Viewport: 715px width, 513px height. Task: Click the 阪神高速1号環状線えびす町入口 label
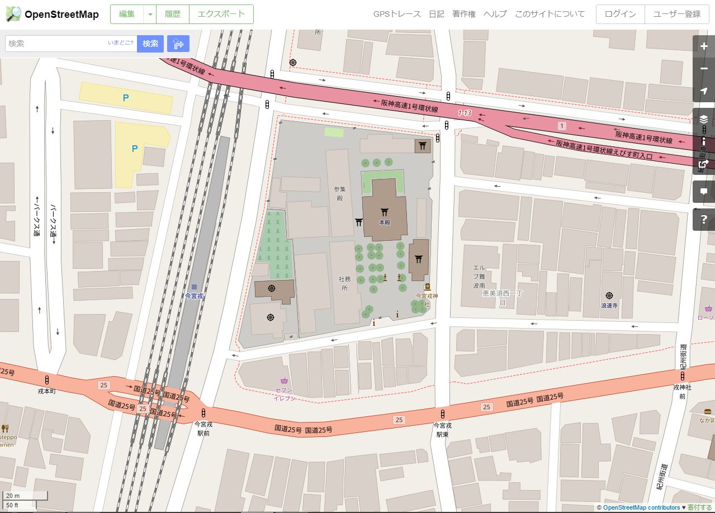604,149
